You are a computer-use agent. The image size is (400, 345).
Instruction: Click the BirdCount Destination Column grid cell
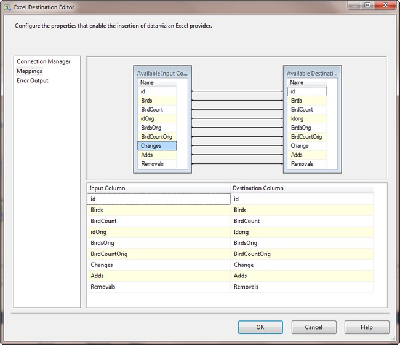coord(302,221)
